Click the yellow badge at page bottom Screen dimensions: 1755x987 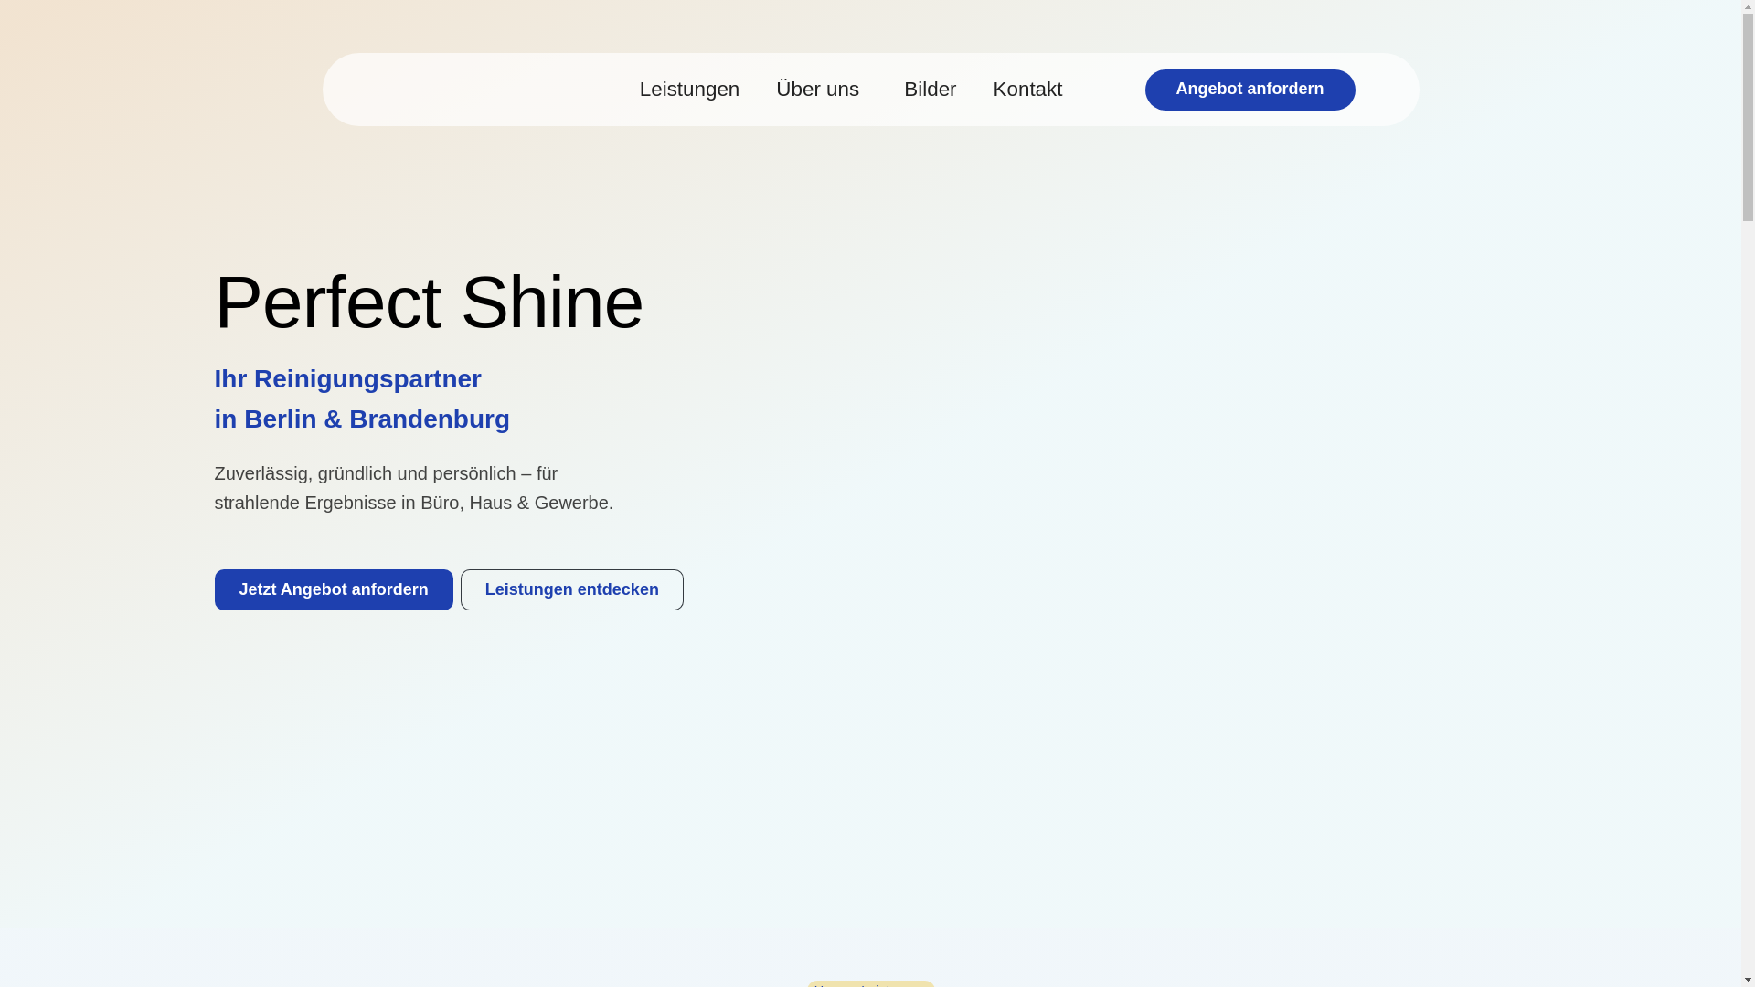tap(870, 983)
